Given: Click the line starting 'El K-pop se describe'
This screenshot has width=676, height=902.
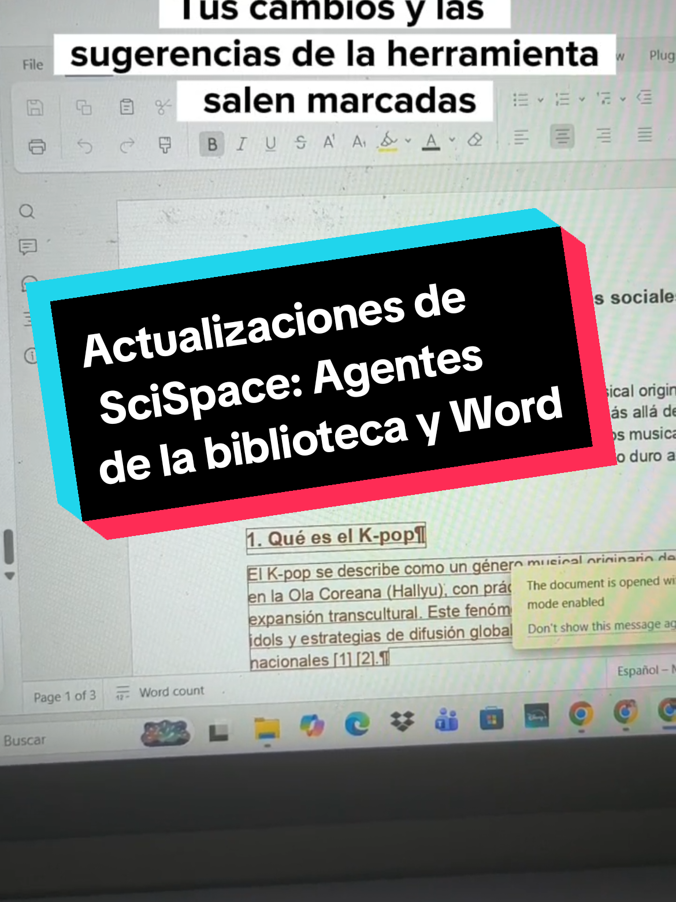Looking at the screenshot, I should coord(460,568).
